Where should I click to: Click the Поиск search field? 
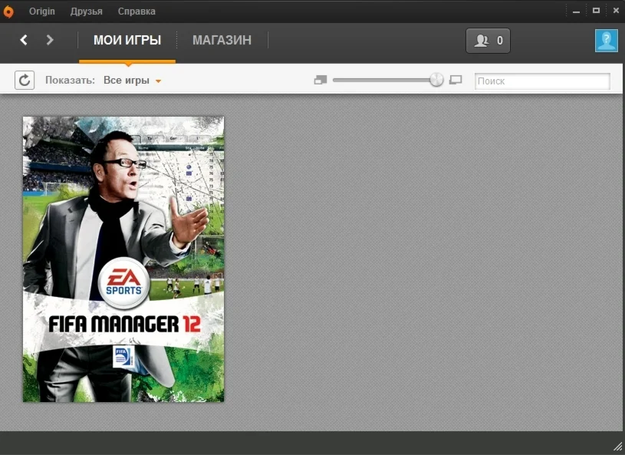541,81
